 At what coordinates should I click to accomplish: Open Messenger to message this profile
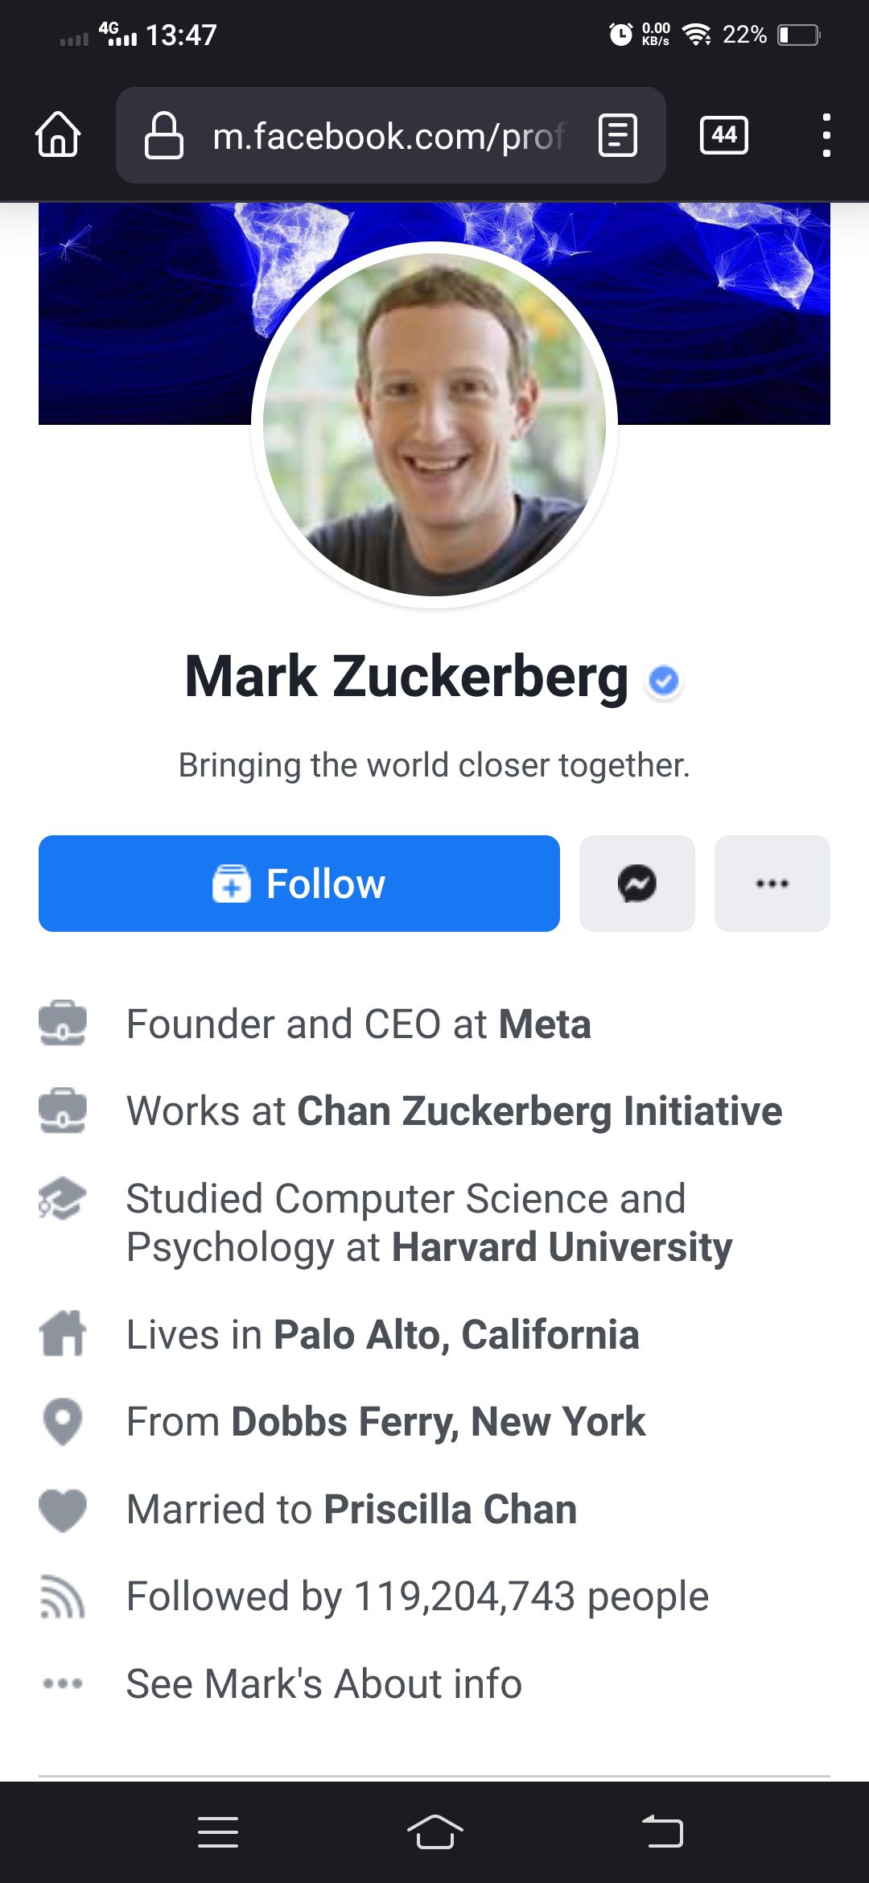[636, 884]
